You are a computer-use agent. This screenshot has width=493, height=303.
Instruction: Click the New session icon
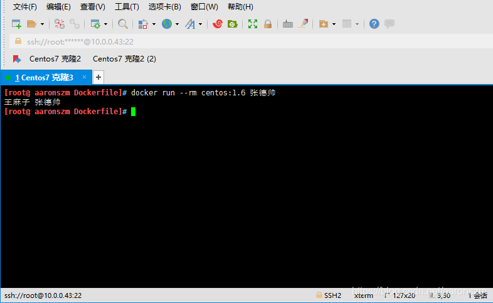(x=16, y=24)
